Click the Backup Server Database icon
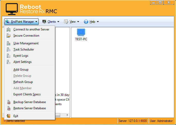The width and height of the screenshot is (176, 125). tap(9, 102)
